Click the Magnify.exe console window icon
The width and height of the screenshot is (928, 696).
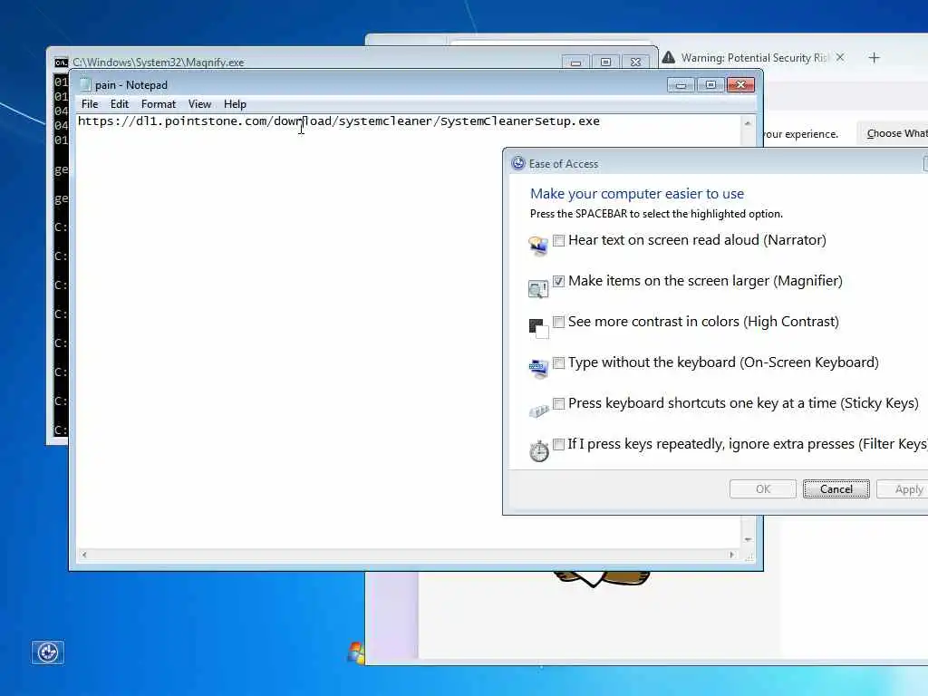click(61, 63)
